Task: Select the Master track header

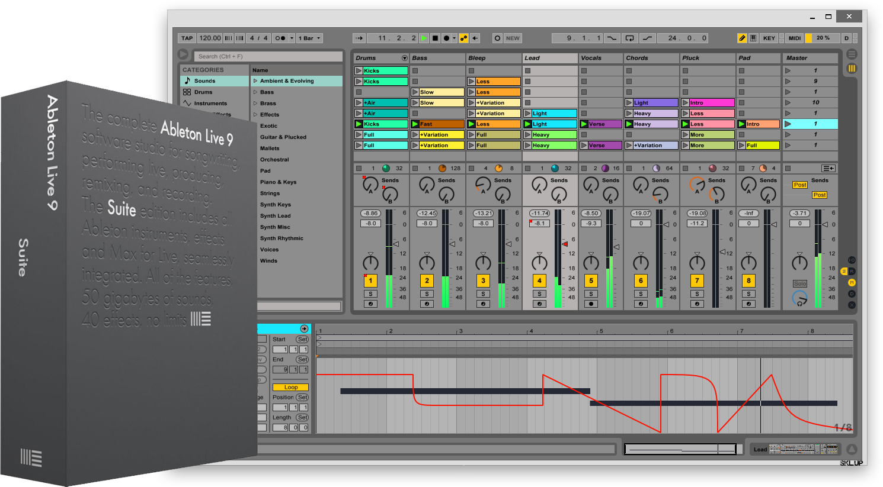Action: [810, 58]
